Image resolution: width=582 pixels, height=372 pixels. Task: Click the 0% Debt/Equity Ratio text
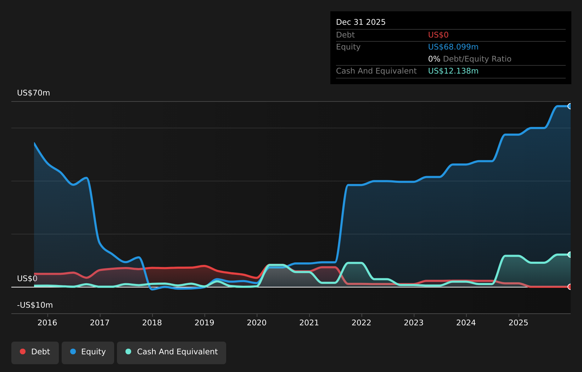tap(470, 59)
